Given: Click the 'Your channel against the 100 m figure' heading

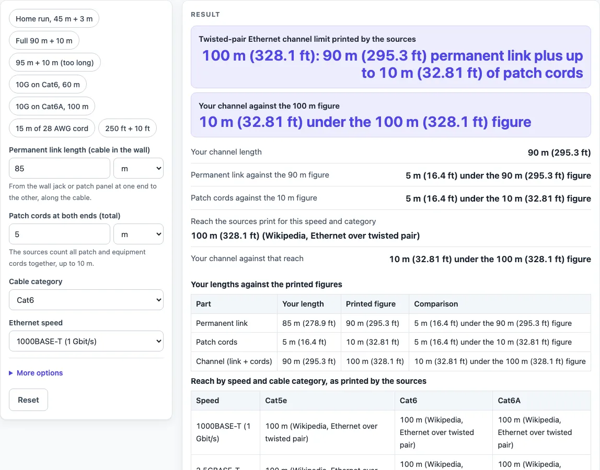Looking at the screenshot, I should [x=269, y=105].
